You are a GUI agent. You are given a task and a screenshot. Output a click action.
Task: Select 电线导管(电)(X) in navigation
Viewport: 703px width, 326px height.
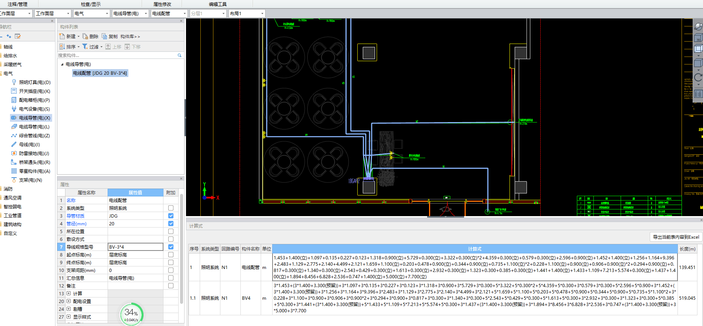click(x=31, y=118)
